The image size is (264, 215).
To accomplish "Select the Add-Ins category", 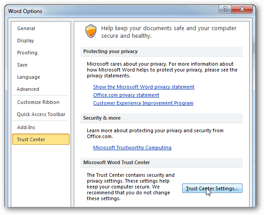I will pyautogui.click(x=26, y=127).
